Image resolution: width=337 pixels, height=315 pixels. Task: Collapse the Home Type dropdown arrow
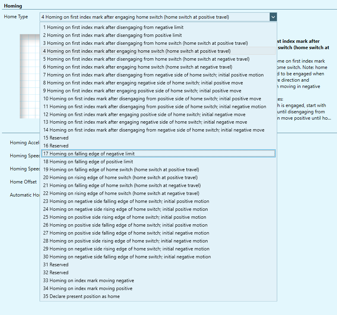click(x=273, y=17)
